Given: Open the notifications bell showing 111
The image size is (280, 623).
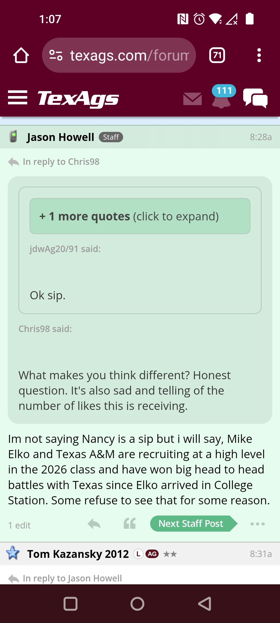Looking at the screenshot, I should coord(222,97).
